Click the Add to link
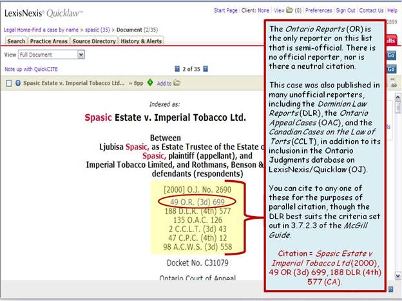402x301 pixels. [164, 83]
